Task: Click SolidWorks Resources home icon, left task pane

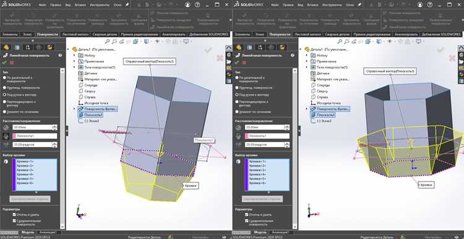Action: coord(229,48)
